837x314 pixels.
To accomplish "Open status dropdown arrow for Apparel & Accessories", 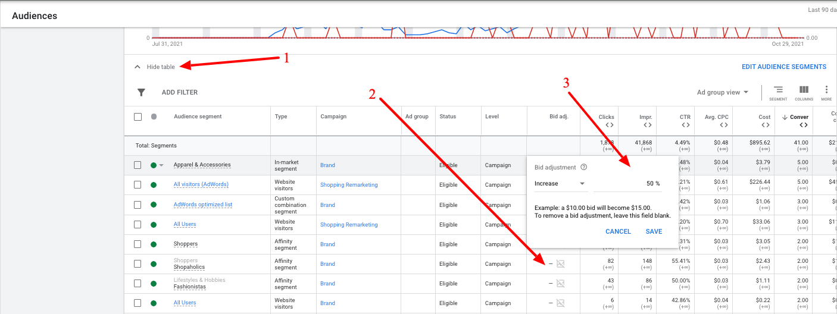I will 161,165.
